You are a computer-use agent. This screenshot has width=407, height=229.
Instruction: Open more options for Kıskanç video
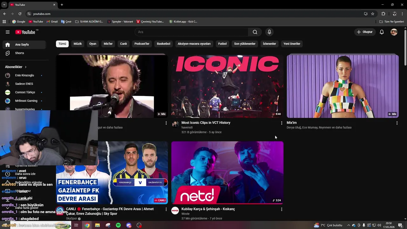pos(281,209)
